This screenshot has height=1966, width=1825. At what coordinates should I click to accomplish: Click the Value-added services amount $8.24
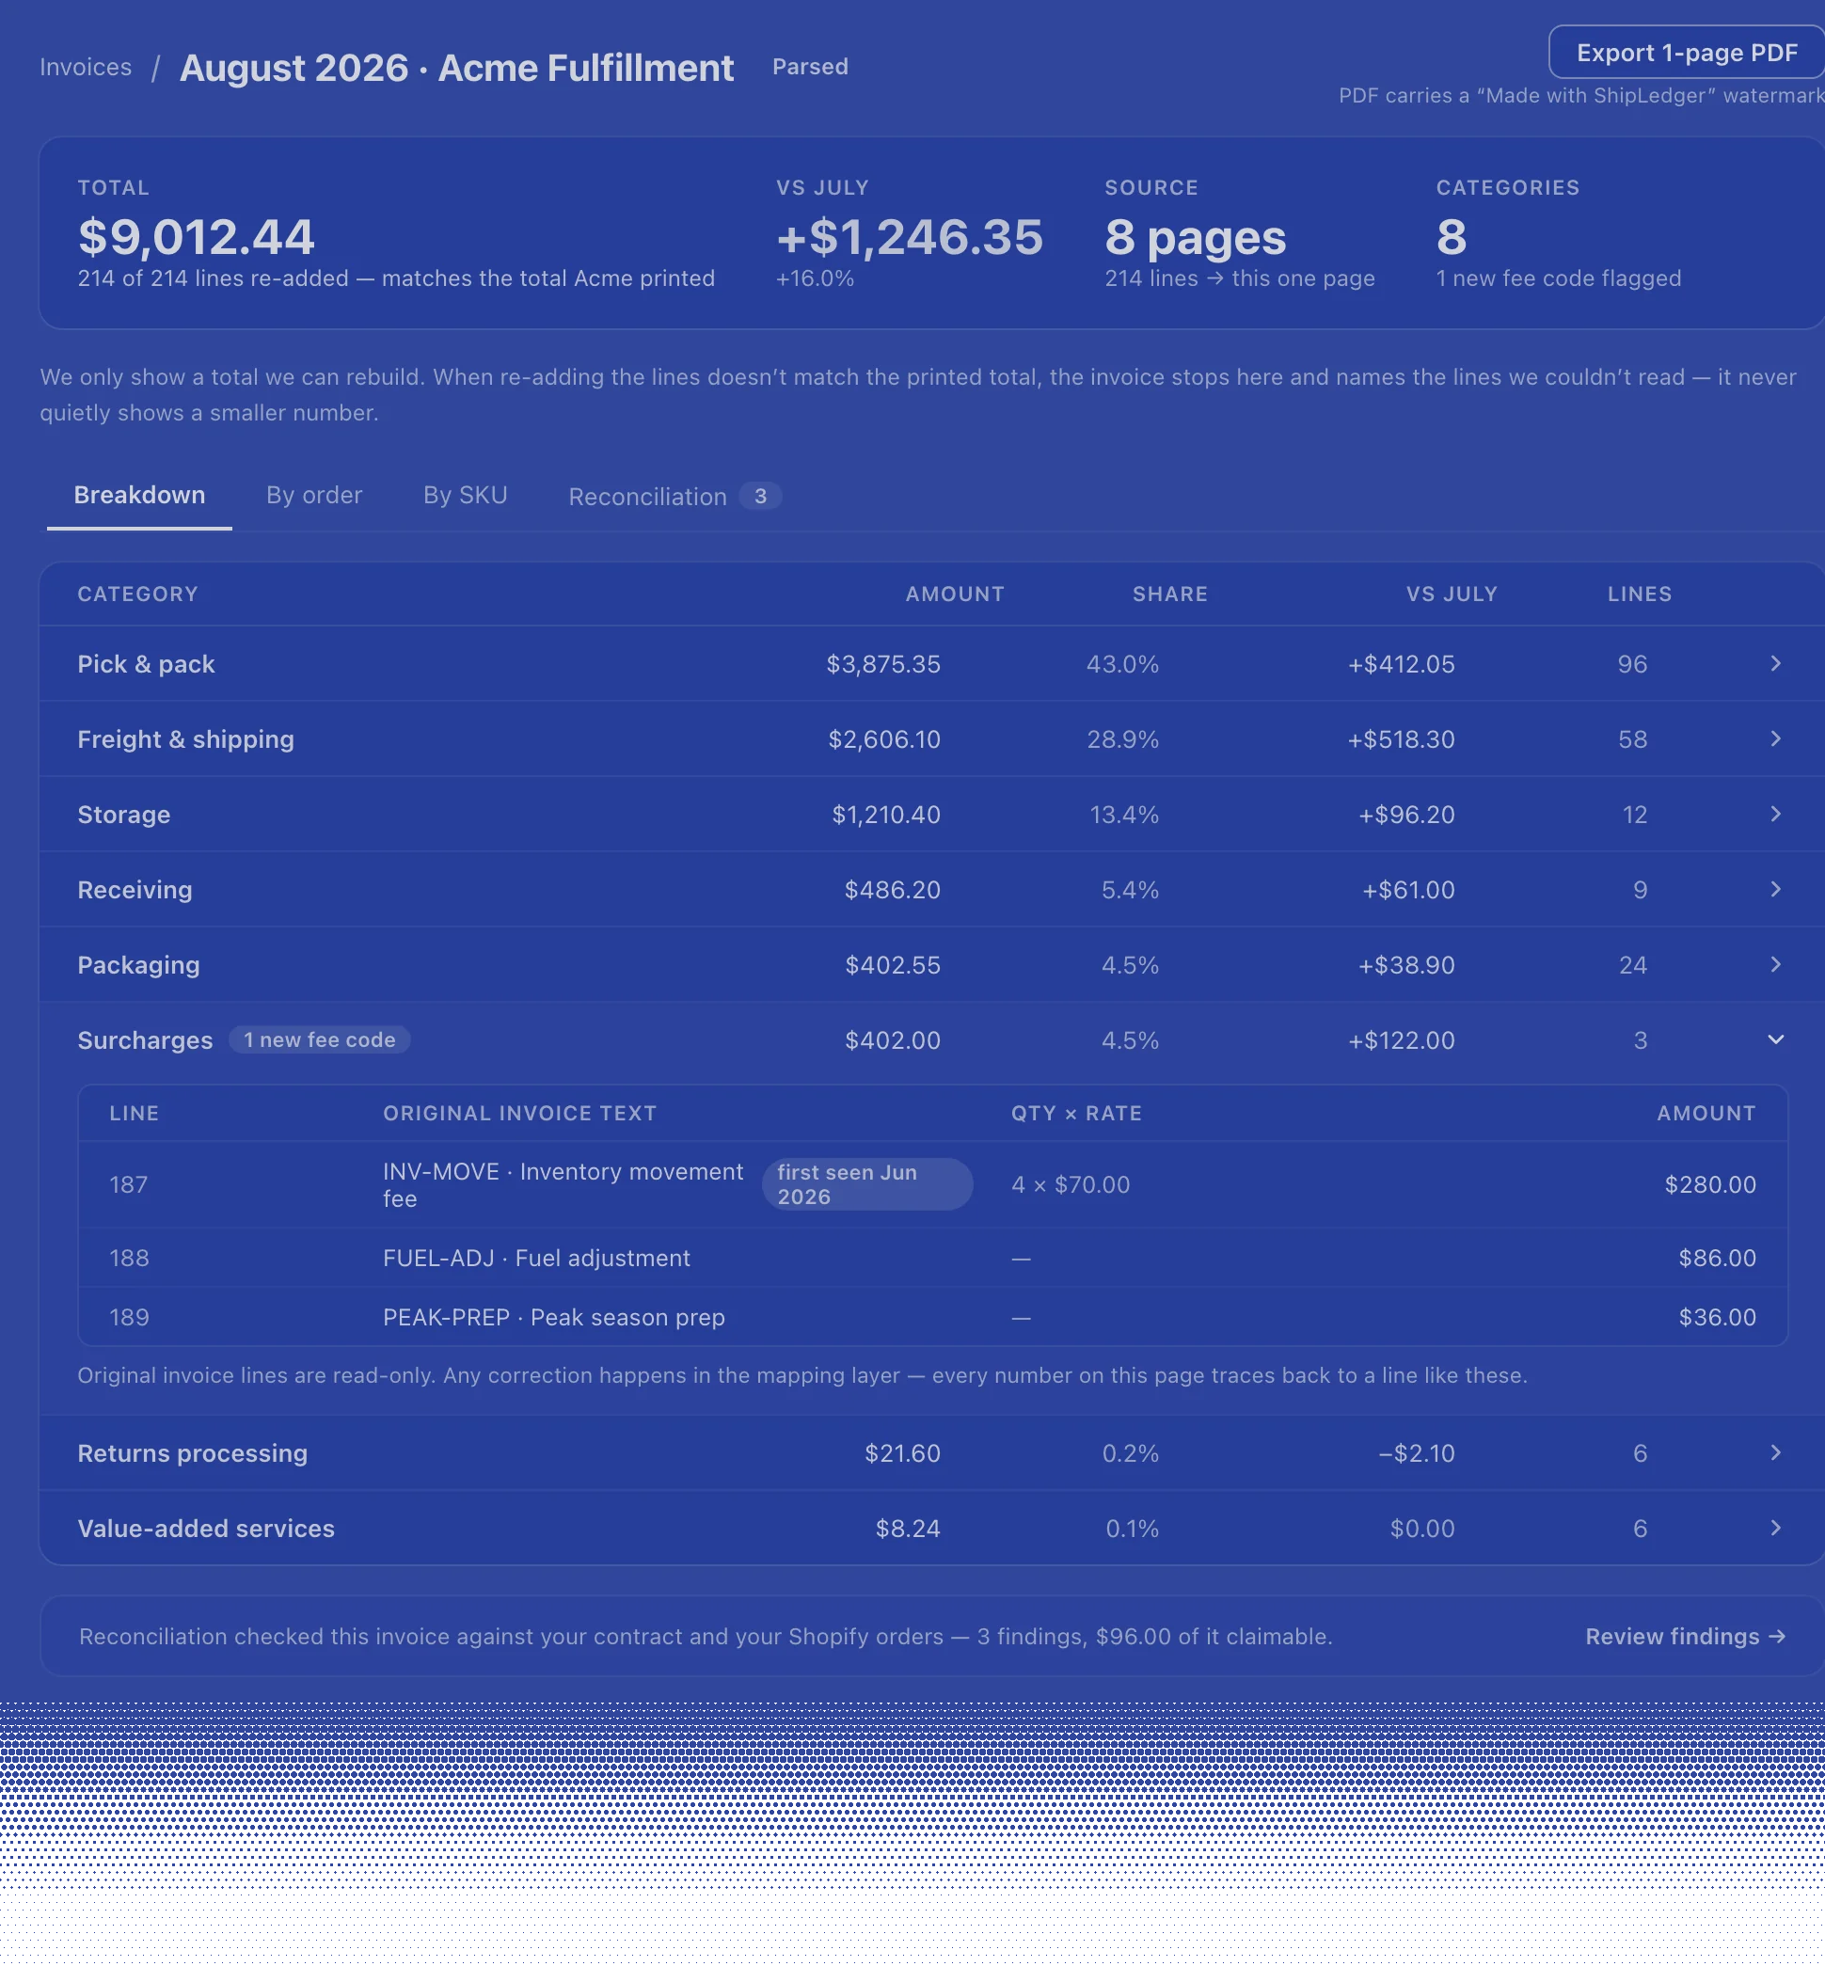(x=908, y=1528)
